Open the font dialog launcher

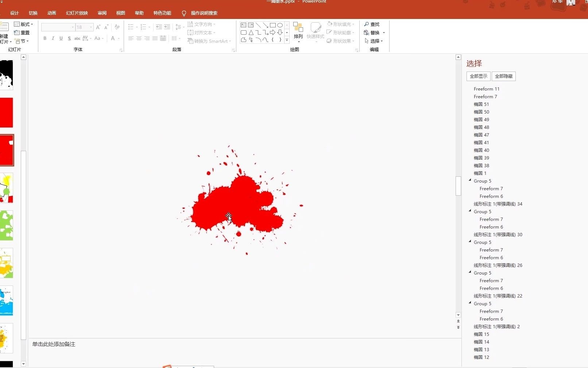tap(121, 50)
